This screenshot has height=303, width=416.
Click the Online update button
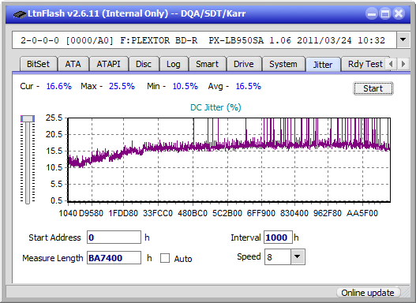[x=368, y=293]
